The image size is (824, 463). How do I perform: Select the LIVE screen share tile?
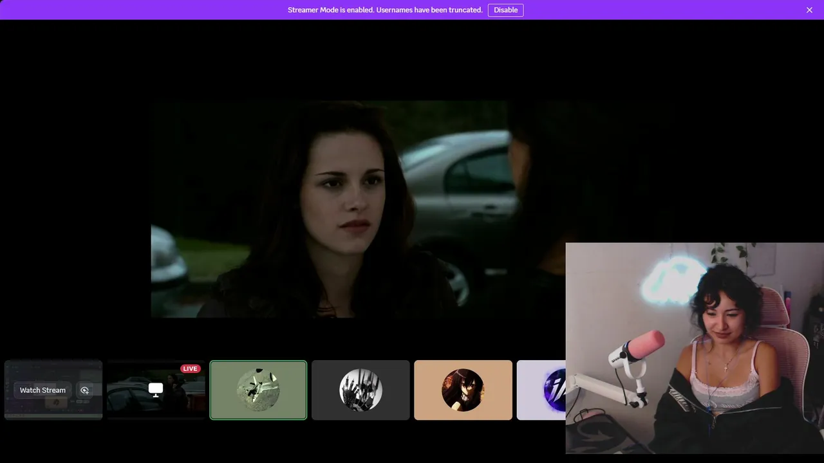pos(156,390)
